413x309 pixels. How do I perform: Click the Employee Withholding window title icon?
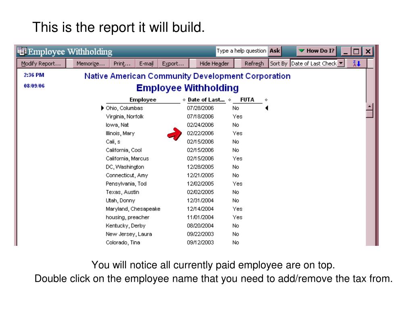pos(22,51)
